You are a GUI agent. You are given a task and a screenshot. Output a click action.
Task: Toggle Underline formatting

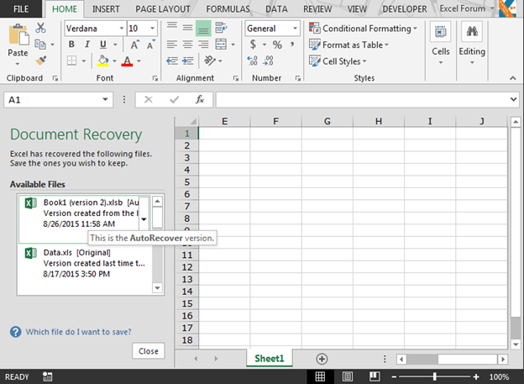tap(103, 45)
